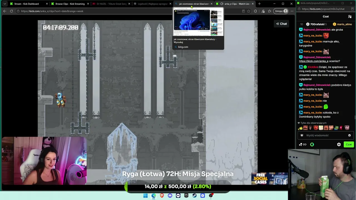Click the shield icon in chat input
The width and height of the screenshot is (356, 200).
pos(302,135)
